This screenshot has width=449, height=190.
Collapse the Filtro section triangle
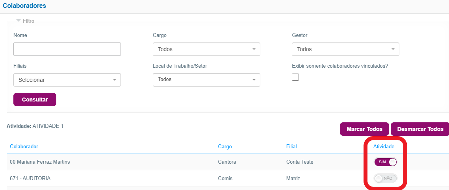tap(19, 20)
